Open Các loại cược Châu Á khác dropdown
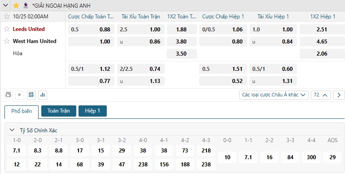Screen dimensions: 345x174 274,95
